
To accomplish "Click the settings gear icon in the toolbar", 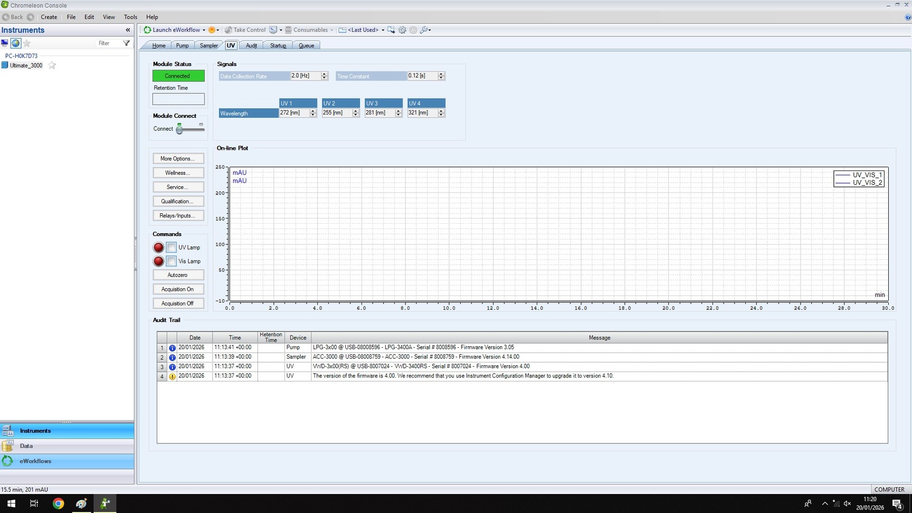I will tap(402, 30).
